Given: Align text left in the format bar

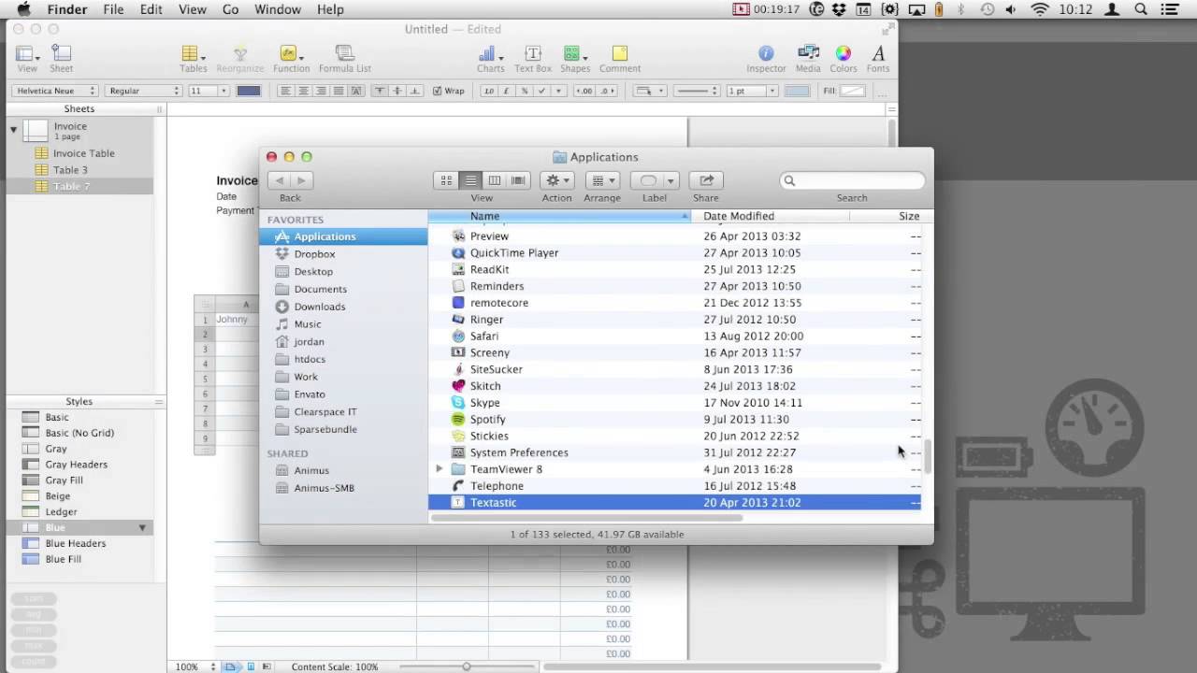Looking at the screenshot, I should 286,91.
